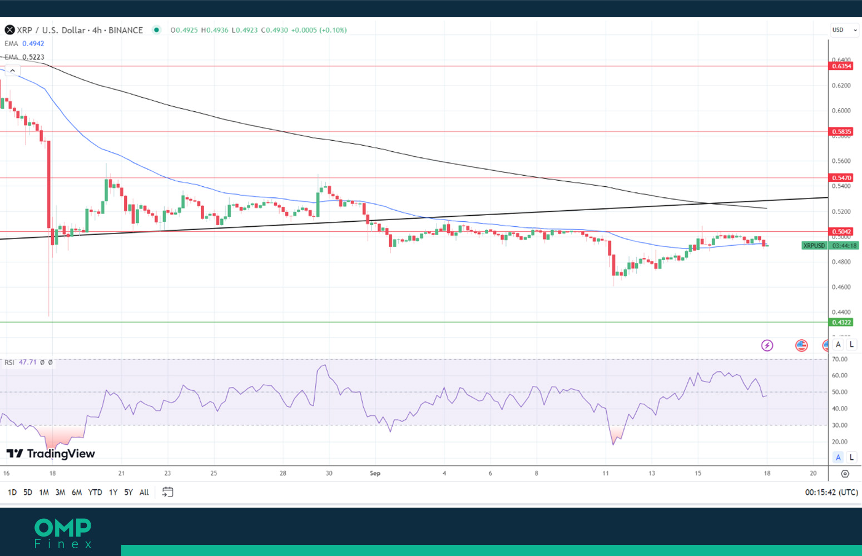The image size is (862, 556).
Task: Toggle log scale L on price pane
Action: (851, 345)
